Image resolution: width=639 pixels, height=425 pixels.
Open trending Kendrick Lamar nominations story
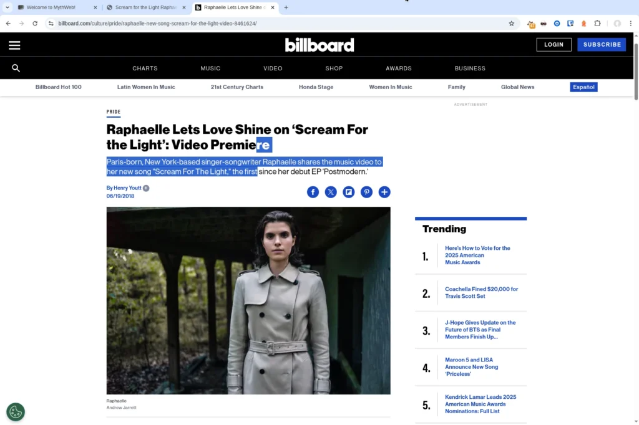point(480,404)
